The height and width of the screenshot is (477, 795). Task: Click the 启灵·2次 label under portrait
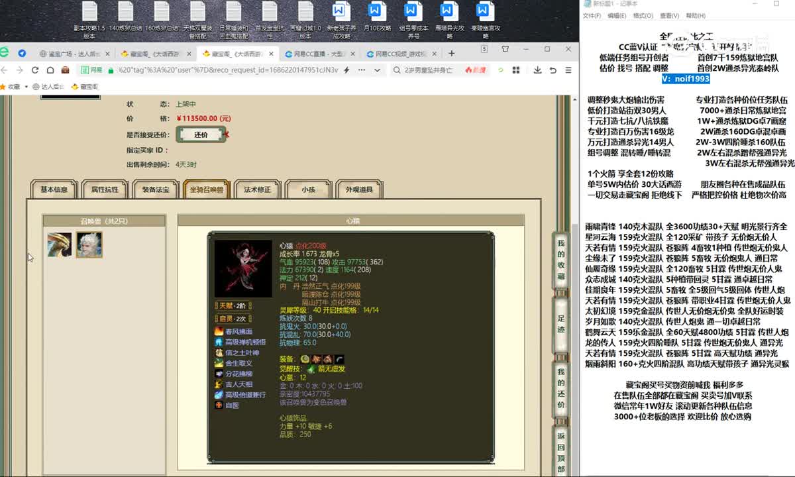233,319
